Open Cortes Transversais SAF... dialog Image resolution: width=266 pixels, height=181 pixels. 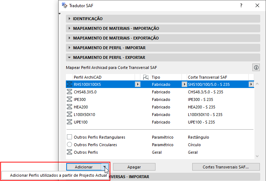pyautogui.click(x=226, y=167)
